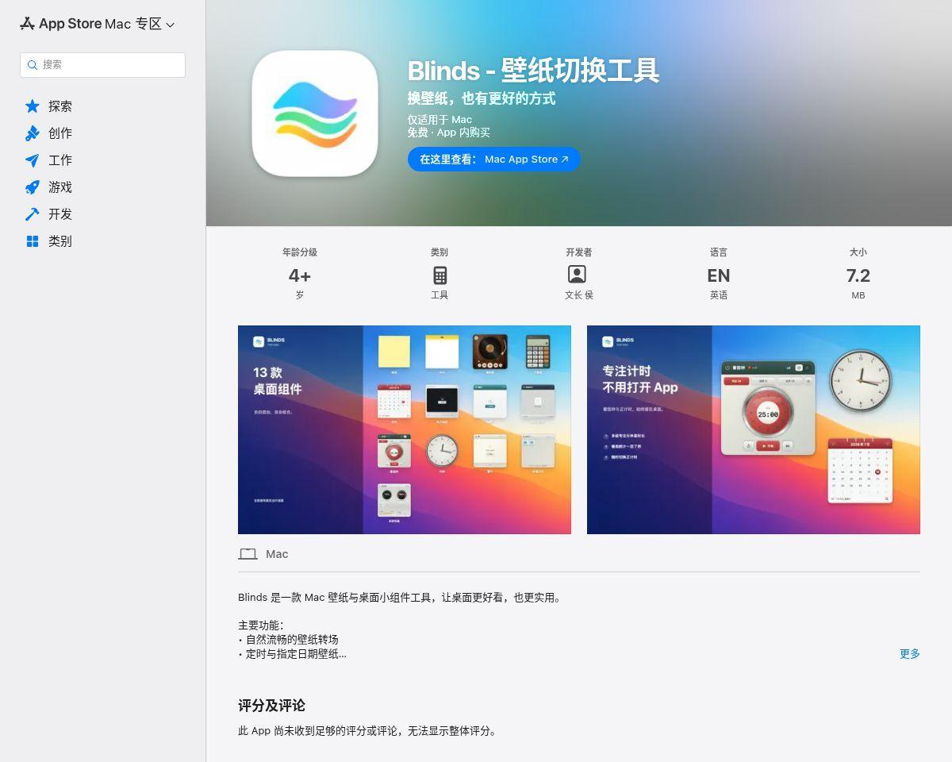Select the 工作 paper plane icon
The height and width of the screenshot is (762, 952).
tap(32, 160)
